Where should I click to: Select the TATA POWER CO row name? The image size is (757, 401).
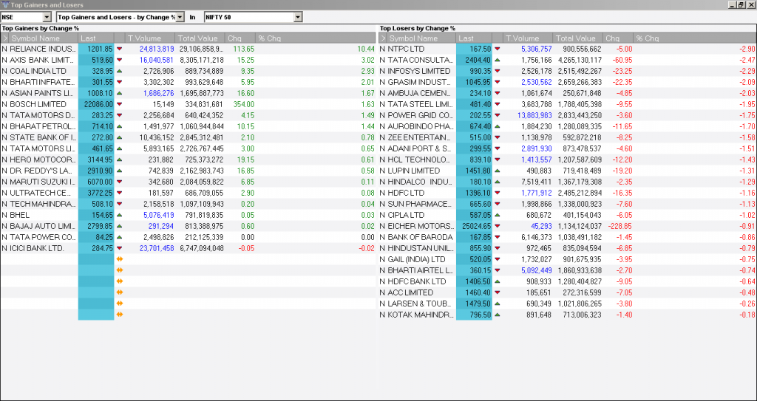coord(43,237)
